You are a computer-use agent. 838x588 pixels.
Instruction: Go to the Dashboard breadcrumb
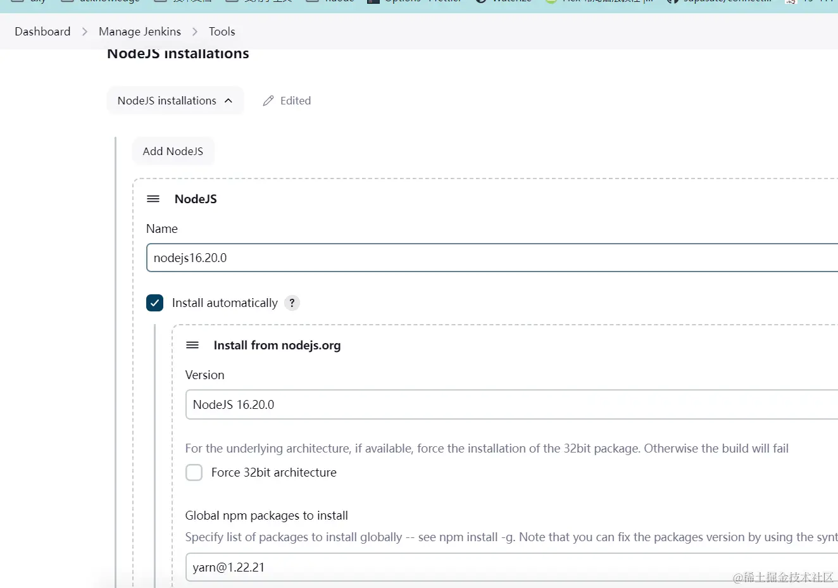click(x=42, y=31)
